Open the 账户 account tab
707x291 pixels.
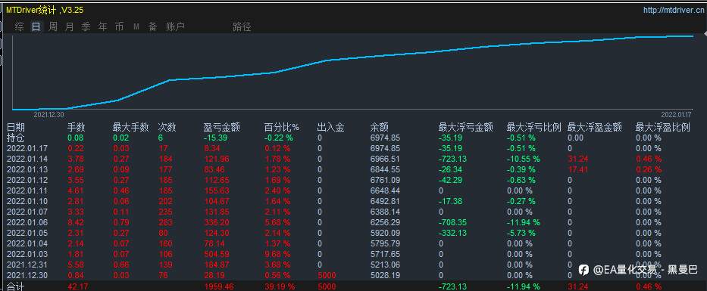pos(175,26)
